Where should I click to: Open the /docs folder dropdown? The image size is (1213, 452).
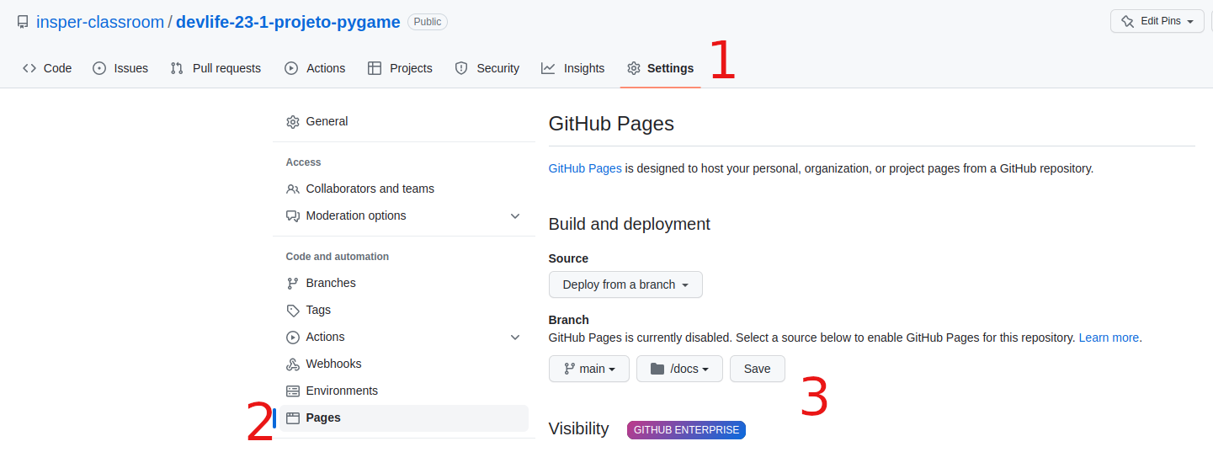(679, 369)
